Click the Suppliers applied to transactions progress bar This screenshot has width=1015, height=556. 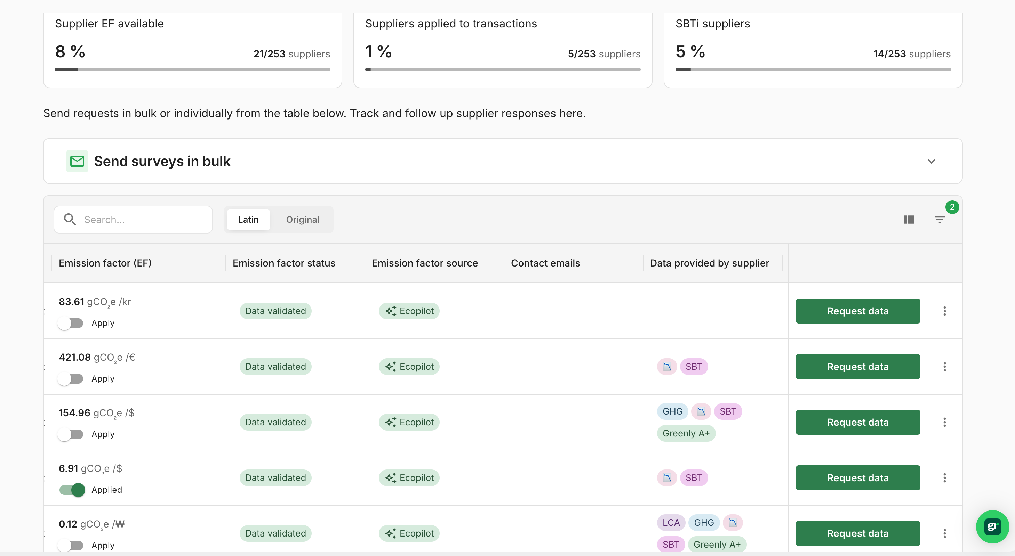[x=503, y=69]
